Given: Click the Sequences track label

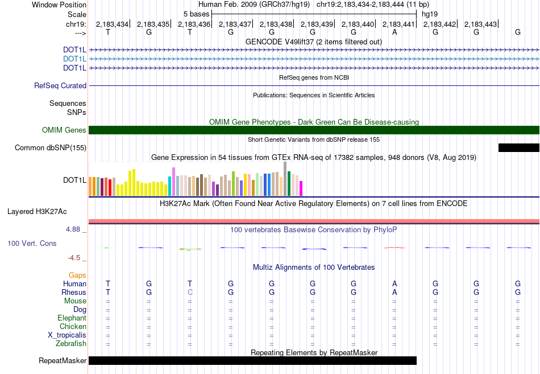Looking at the screenshot, I should tap(68, 103).
